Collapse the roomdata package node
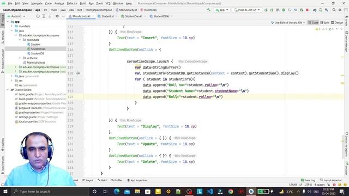 pyautogui.click(x=20, y=40)
